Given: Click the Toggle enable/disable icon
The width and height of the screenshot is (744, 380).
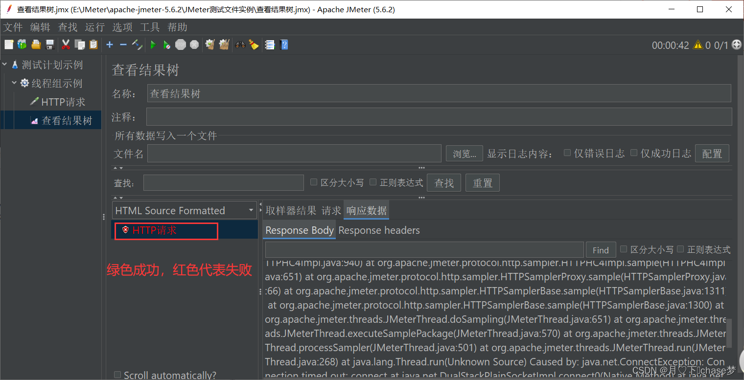Looking at the screenshot, I should (137, 45).
